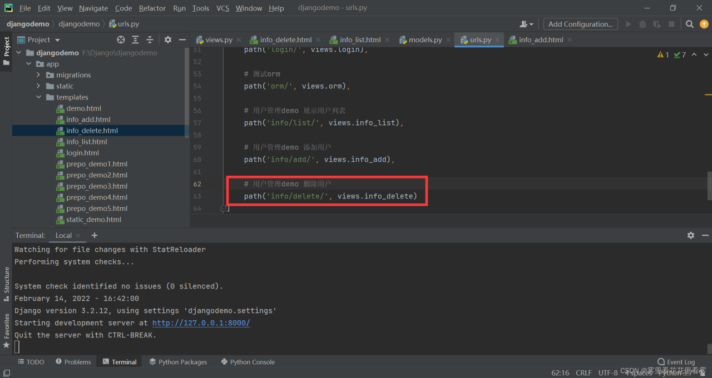Toggle the Favorites tool window
Screen dimensions: 712x378
7,331
